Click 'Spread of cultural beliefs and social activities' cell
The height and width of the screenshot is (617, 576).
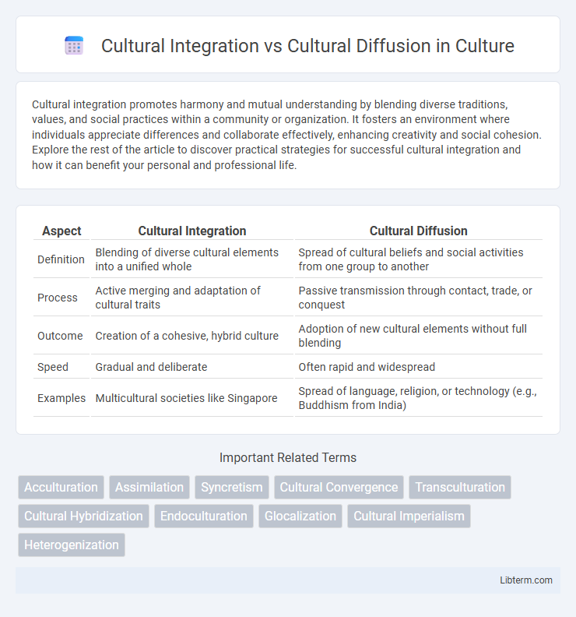click(x=418, y=259)
